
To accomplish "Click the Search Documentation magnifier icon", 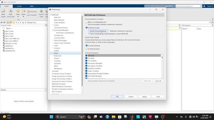I will (x=201, y=6).
